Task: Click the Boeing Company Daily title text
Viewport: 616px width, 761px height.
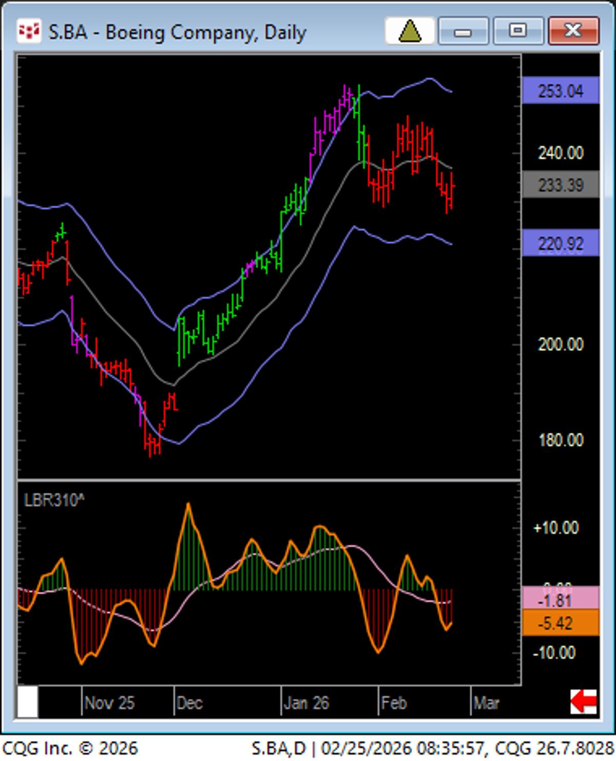Action: tap(176, 31)
